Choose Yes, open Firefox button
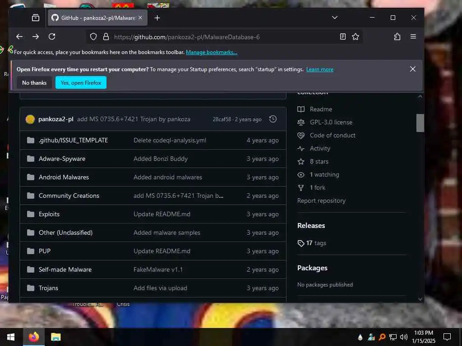The height and width of the screenshot is (346, 462). pyautogui.click(x=81, y=83)
